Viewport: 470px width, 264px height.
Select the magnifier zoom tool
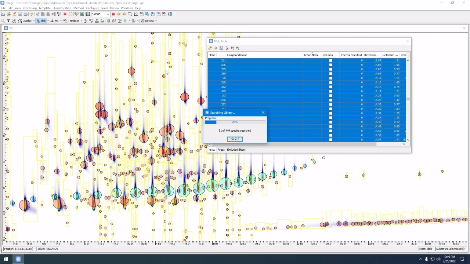coord(3,21)
